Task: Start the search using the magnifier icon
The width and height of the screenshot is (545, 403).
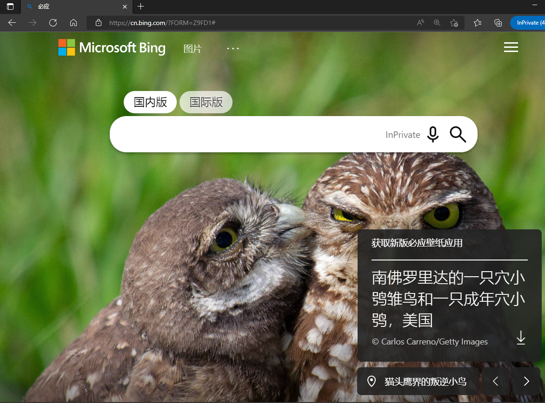Action: point(458,134)
